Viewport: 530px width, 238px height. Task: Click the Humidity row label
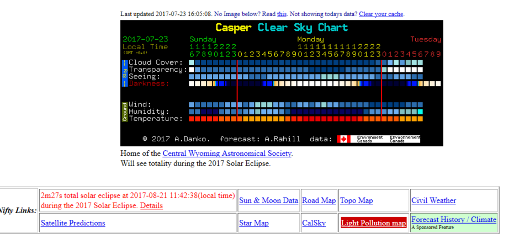pos(149,112)
